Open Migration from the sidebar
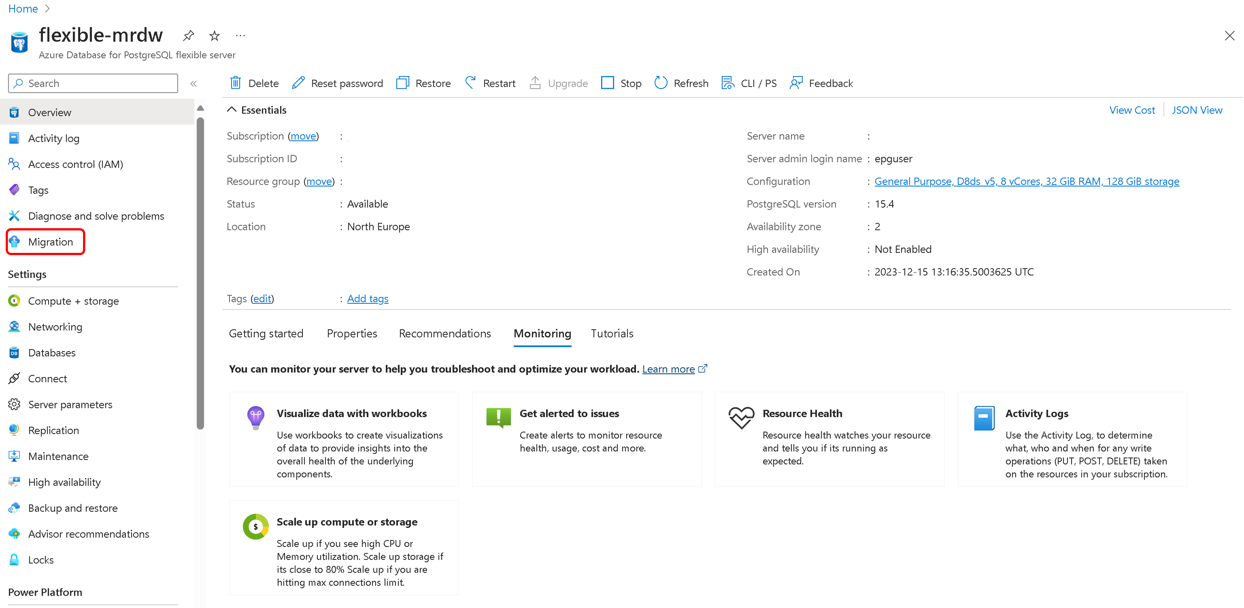Image resolution: width=1244 pixels, height=608 pixels. [x=51, y=242]
